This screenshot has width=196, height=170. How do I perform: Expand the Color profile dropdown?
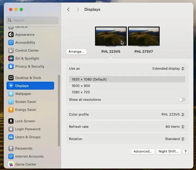173,115
